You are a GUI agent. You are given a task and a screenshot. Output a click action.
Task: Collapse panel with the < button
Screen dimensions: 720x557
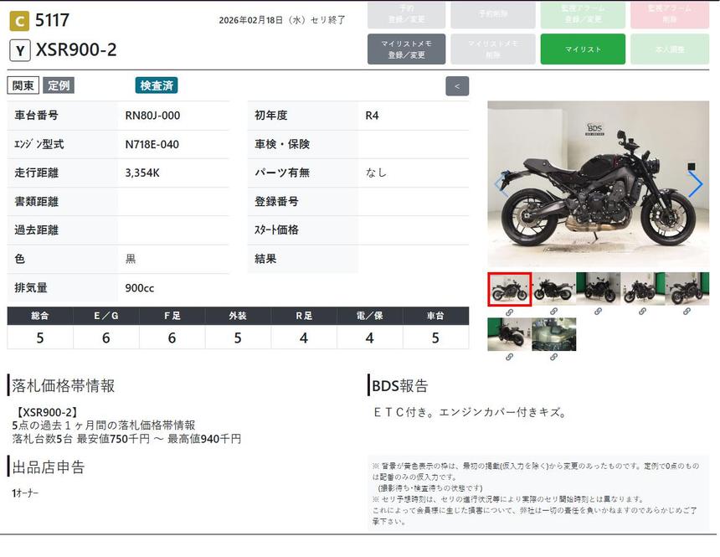coord(457,86)
